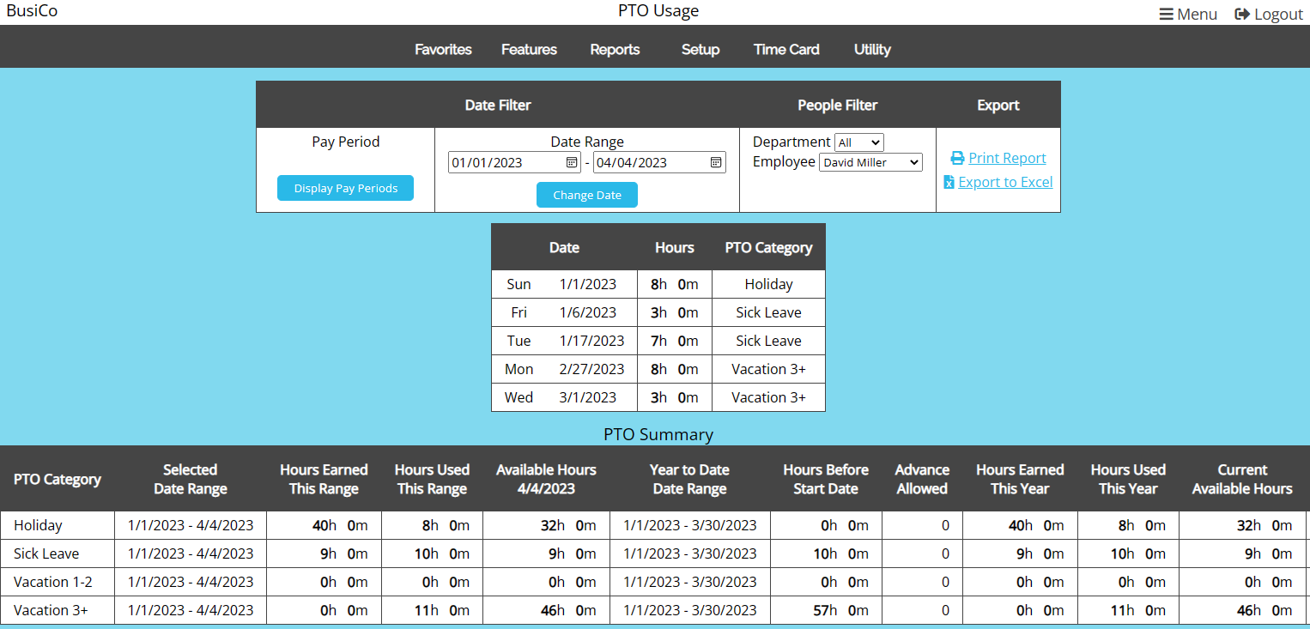Go to the Setup menu

[x=700, y=50]
